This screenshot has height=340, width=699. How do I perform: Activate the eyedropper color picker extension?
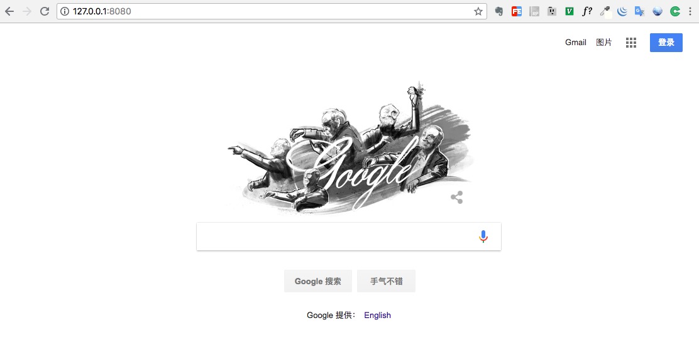[x=605, y=11]
